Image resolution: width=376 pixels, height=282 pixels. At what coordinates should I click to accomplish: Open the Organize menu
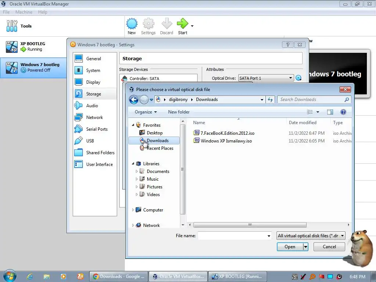[145, 112]
